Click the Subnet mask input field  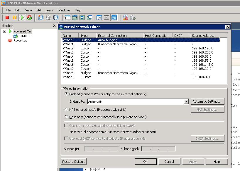(158, 149)
